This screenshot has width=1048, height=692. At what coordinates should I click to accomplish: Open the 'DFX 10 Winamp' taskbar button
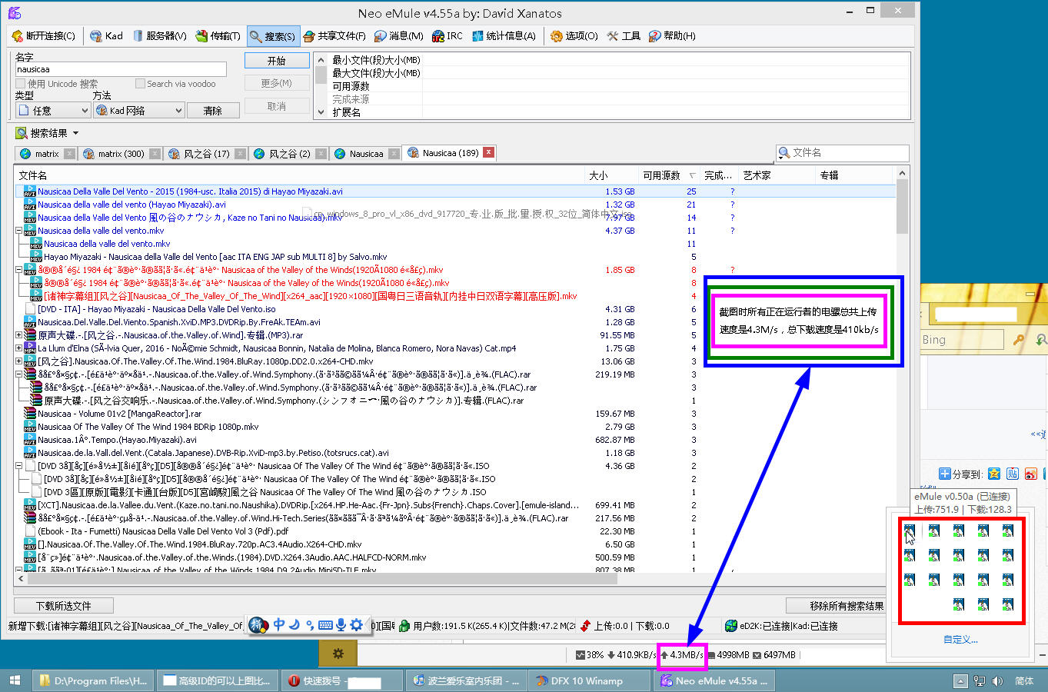(591, 680)
